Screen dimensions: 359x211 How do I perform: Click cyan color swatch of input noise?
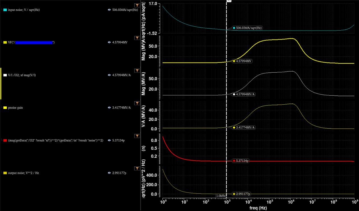[5, 10]
